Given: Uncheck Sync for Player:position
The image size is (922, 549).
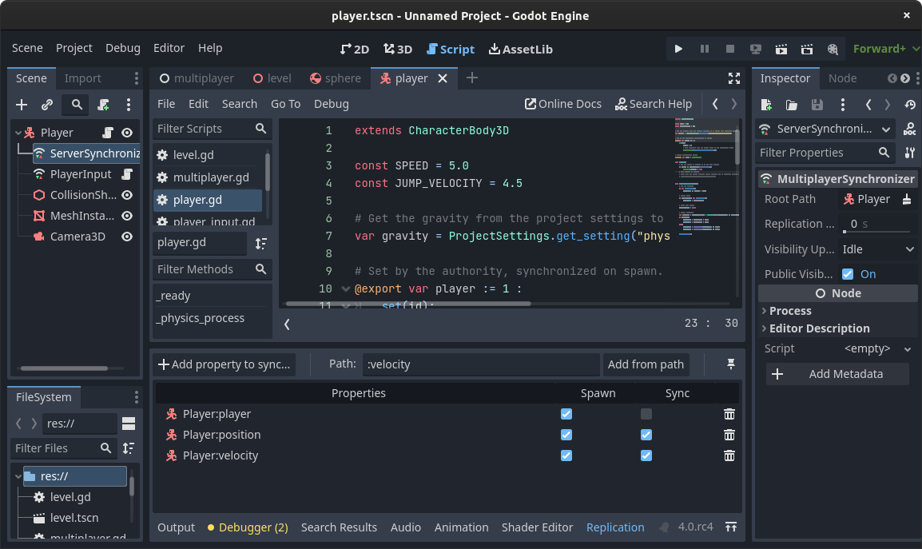Looking at the screenshot, I should click(x=646, y=435).
